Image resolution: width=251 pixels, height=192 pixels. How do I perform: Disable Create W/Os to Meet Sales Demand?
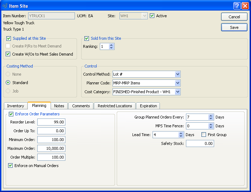[8, 54]
